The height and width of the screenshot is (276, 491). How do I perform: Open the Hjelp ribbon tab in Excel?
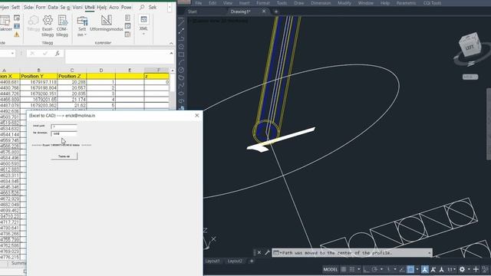point(101,7)
